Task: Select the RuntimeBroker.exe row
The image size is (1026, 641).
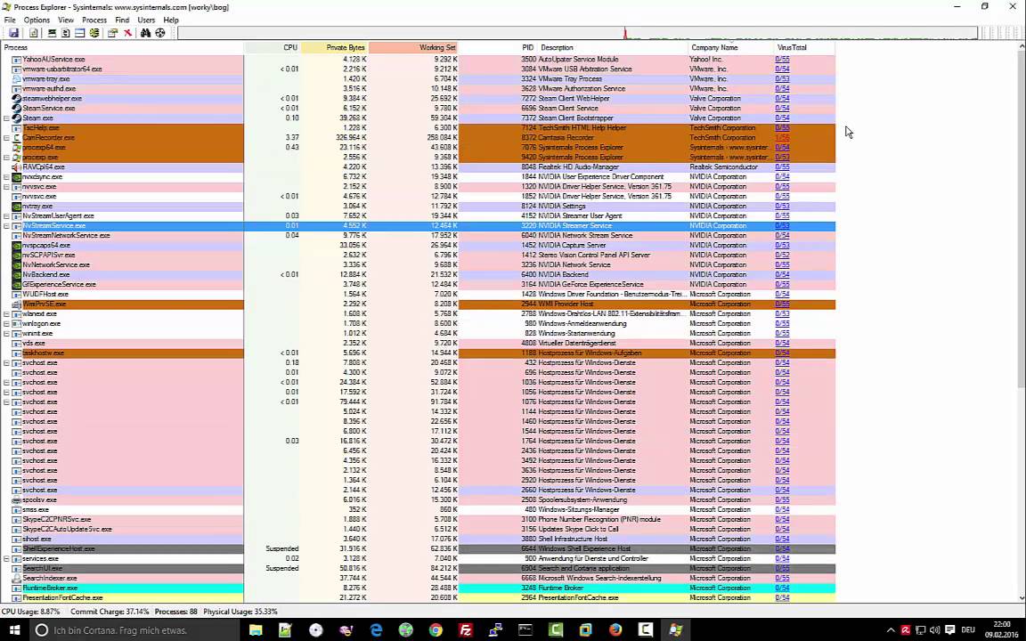Action: pos(418,588)
